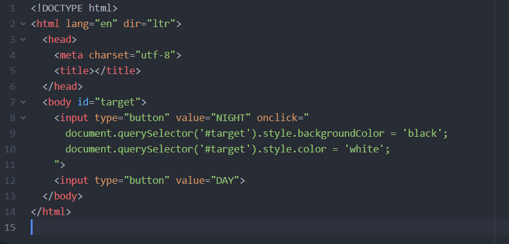Image resolution: width=509 pixels, height=244 pixels.
Task: Select line number 6 in the gutter
Action: point(12,86)
